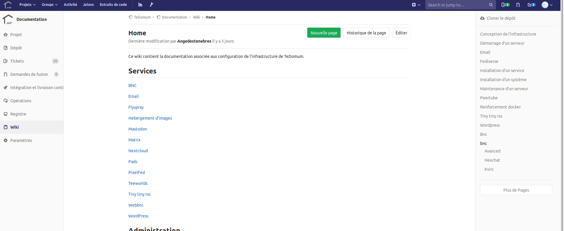Open the issues counter icon in the top bar

(505, 5)
